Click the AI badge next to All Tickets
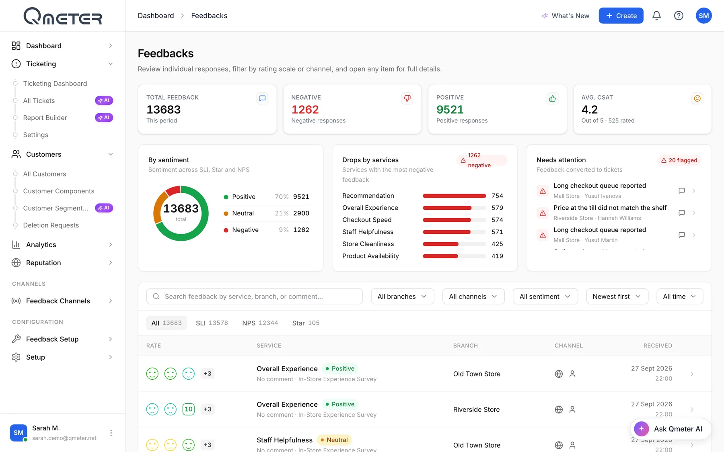This screenshot has width=724, height=452. 104,100
